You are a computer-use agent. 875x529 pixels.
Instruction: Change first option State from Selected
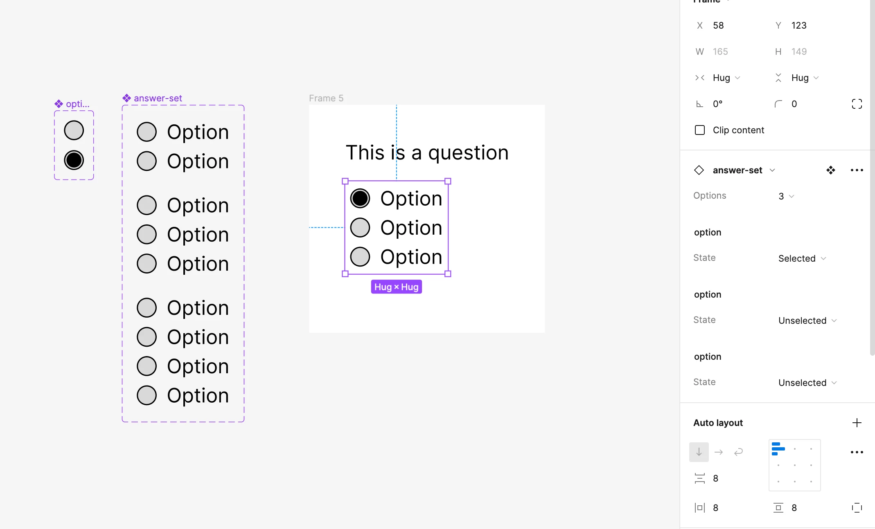tap(802, 258)
